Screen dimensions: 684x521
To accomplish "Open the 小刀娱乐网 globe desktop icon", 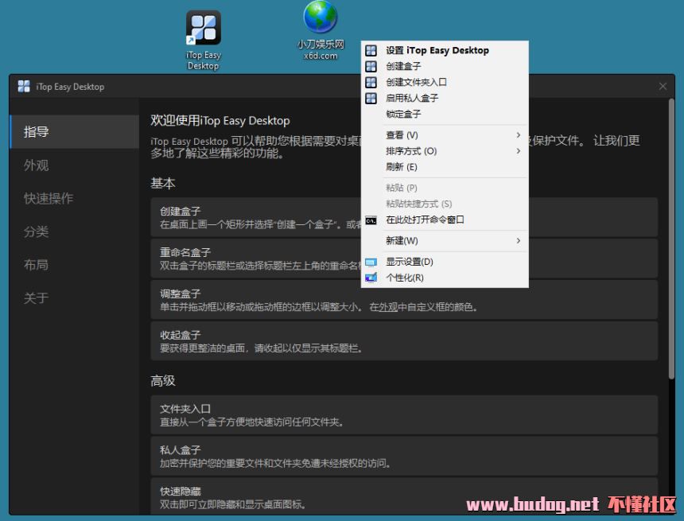I will (321, 19).
